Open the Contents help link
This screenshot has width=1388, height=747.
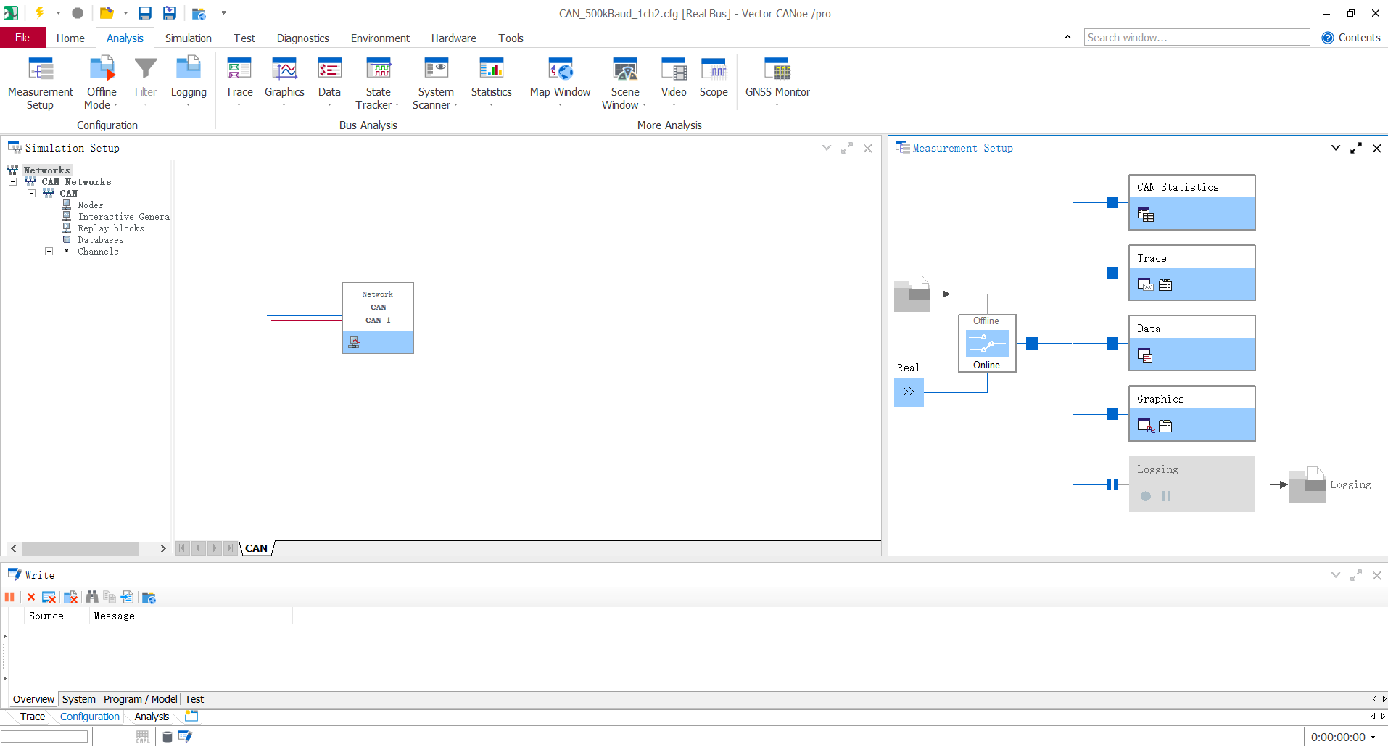[x=1351, y=38]
